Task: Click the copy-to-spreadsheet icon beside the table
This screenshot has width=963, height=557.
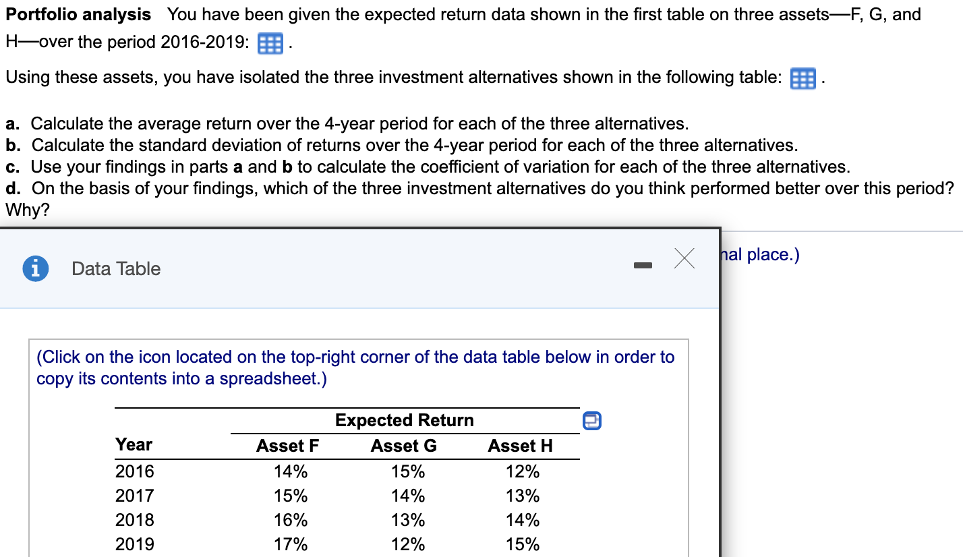Action: pos(591,420)
